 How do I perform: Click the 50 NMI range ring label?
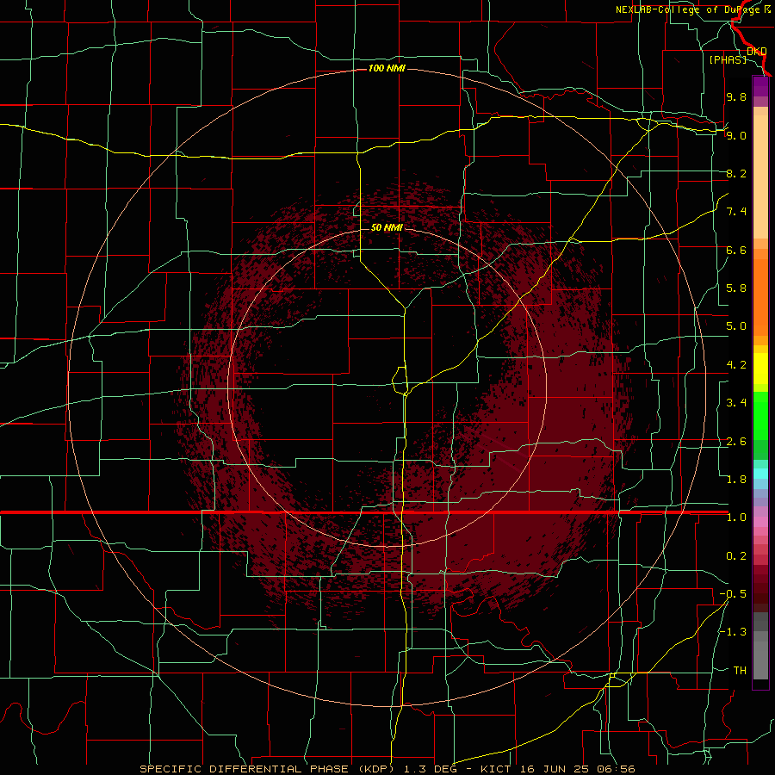click(387, 227)
